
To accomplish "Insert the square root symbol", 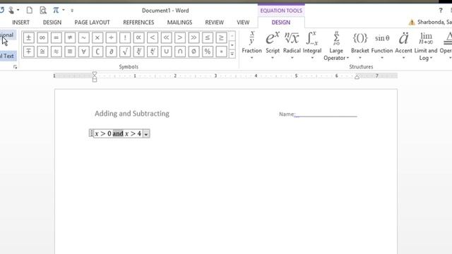I will click(x=125, y=52).
